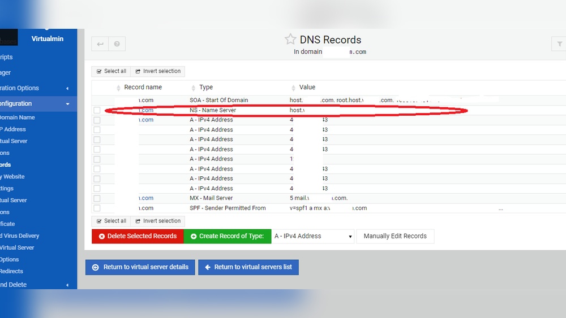The width and height of the screenshot is (566, 318).
Task: Open sidebar item ending in 'ager'
Action: click(6, 73)
